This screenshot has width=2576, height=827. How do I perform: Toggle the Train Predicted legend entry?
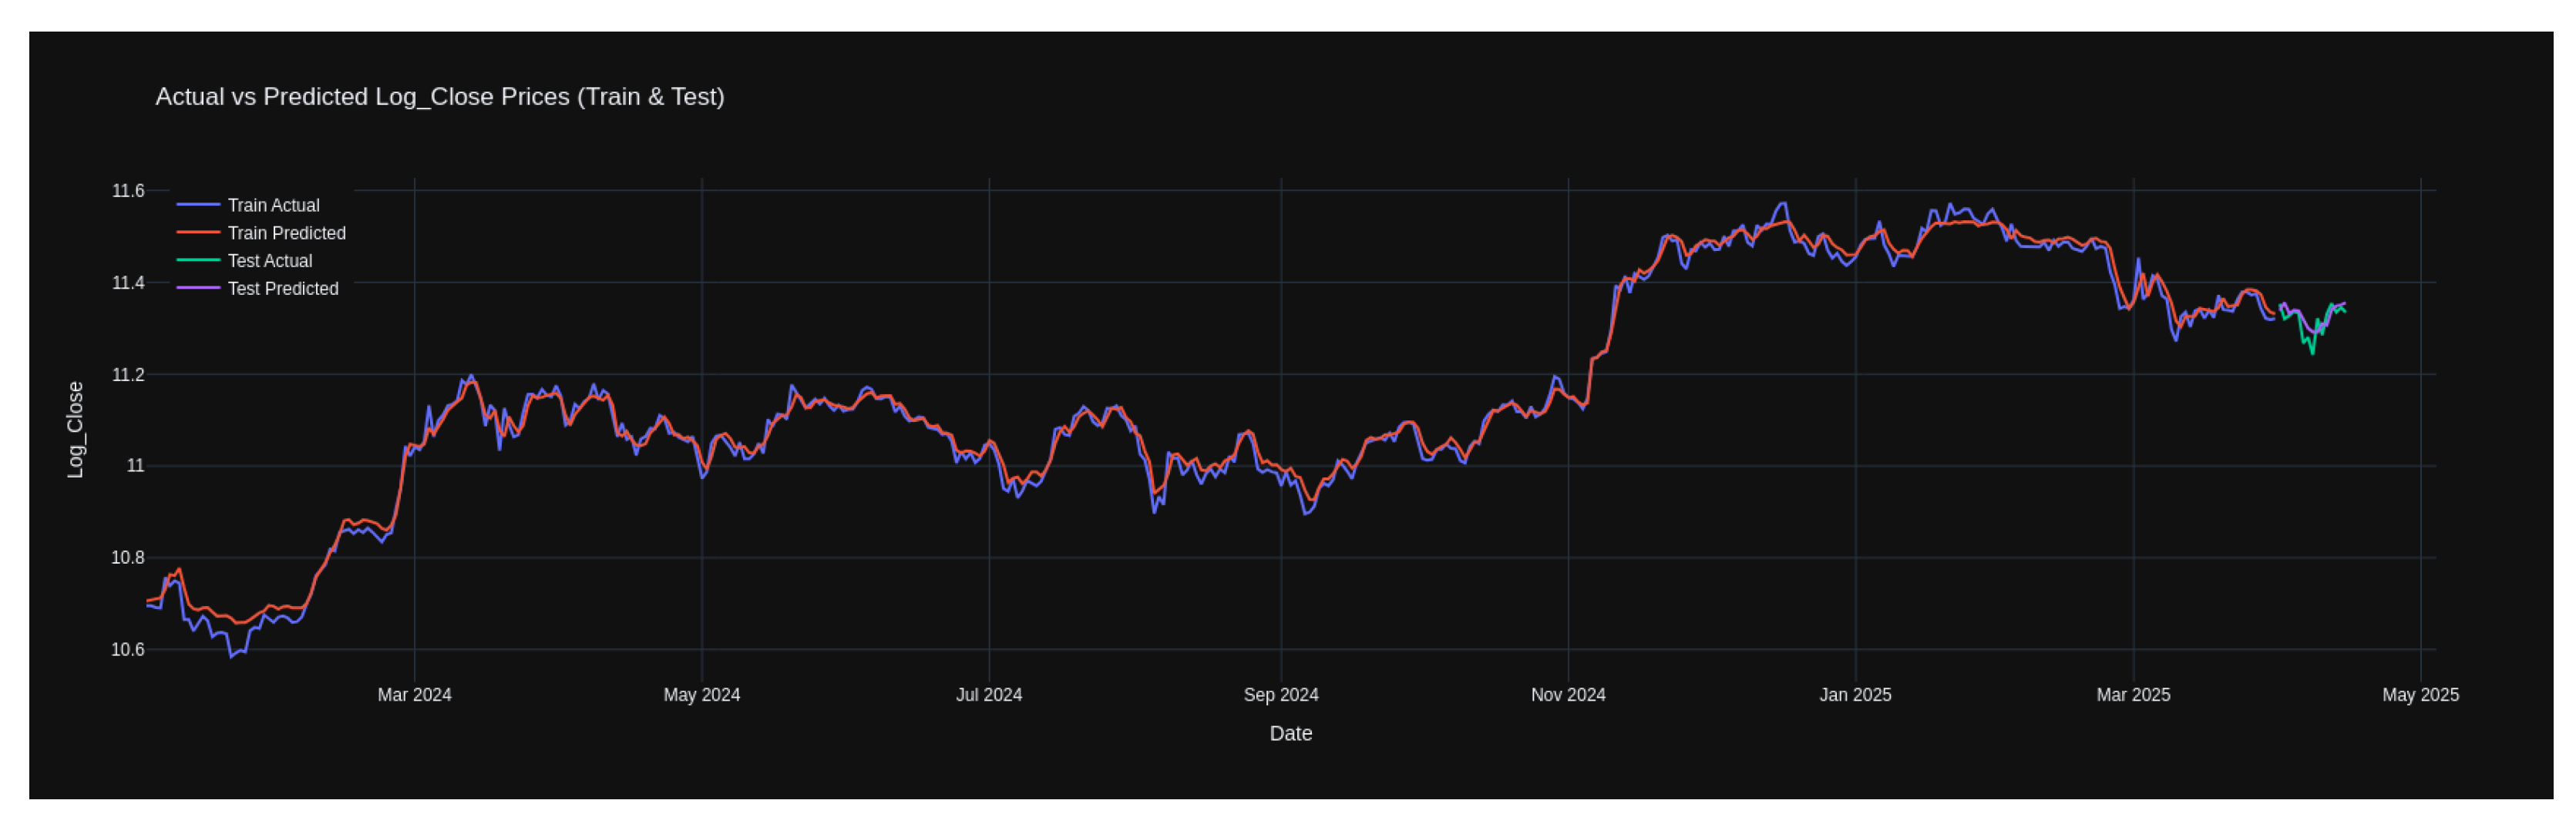tap(261, 233)
